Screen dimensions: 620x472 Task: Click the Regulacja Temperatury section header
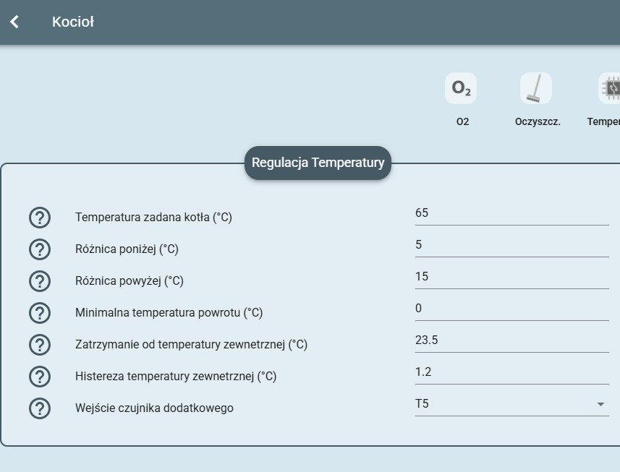318,163
